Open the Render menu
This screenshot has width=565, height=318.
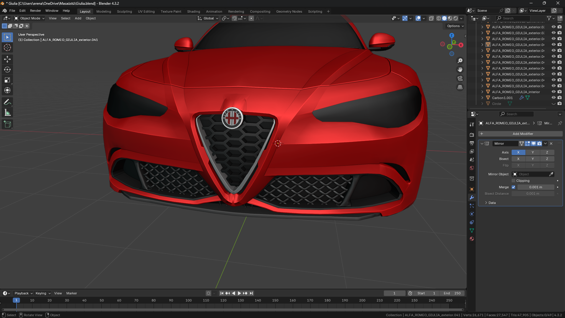[35, 11]
